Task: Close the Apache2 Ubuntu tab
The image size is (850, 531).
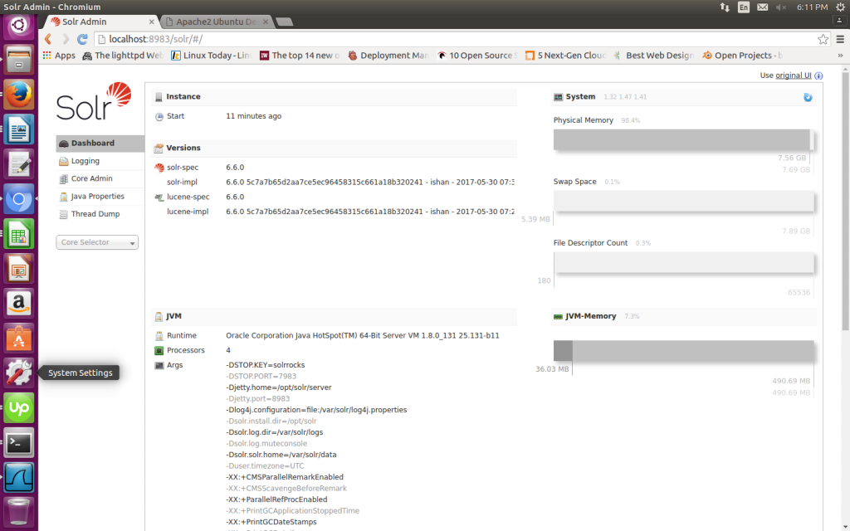Action: coord(266,22)
